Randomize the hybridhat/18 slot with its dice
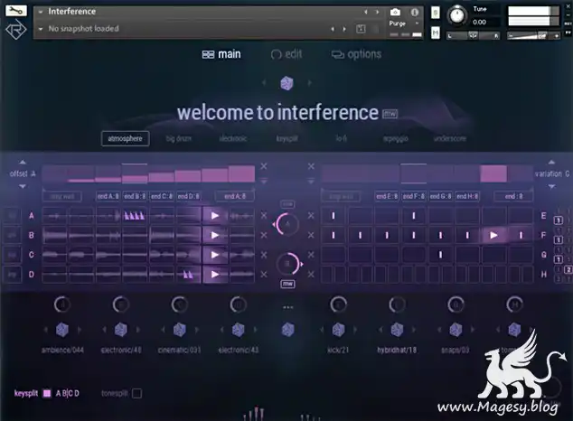Image resolution: width=573 pixels, height=421 pixels. (397, 330)
